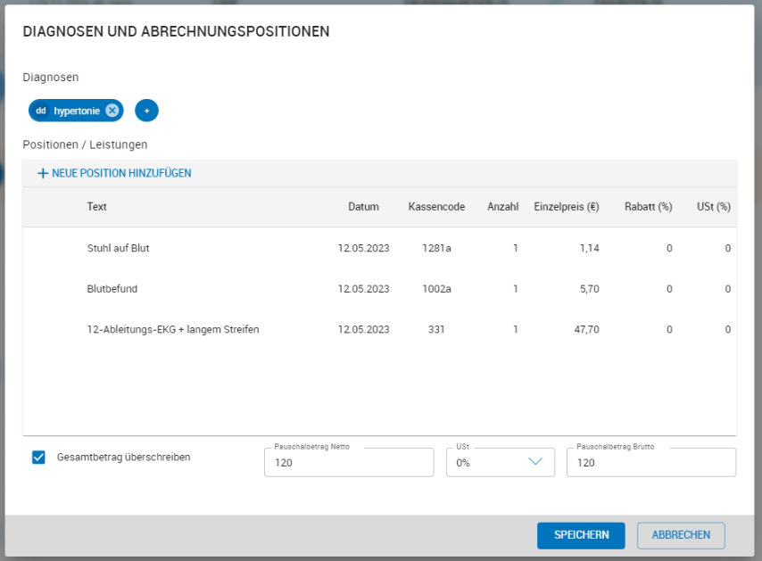Click the Rabatt (%) column header

coord(648,207)
